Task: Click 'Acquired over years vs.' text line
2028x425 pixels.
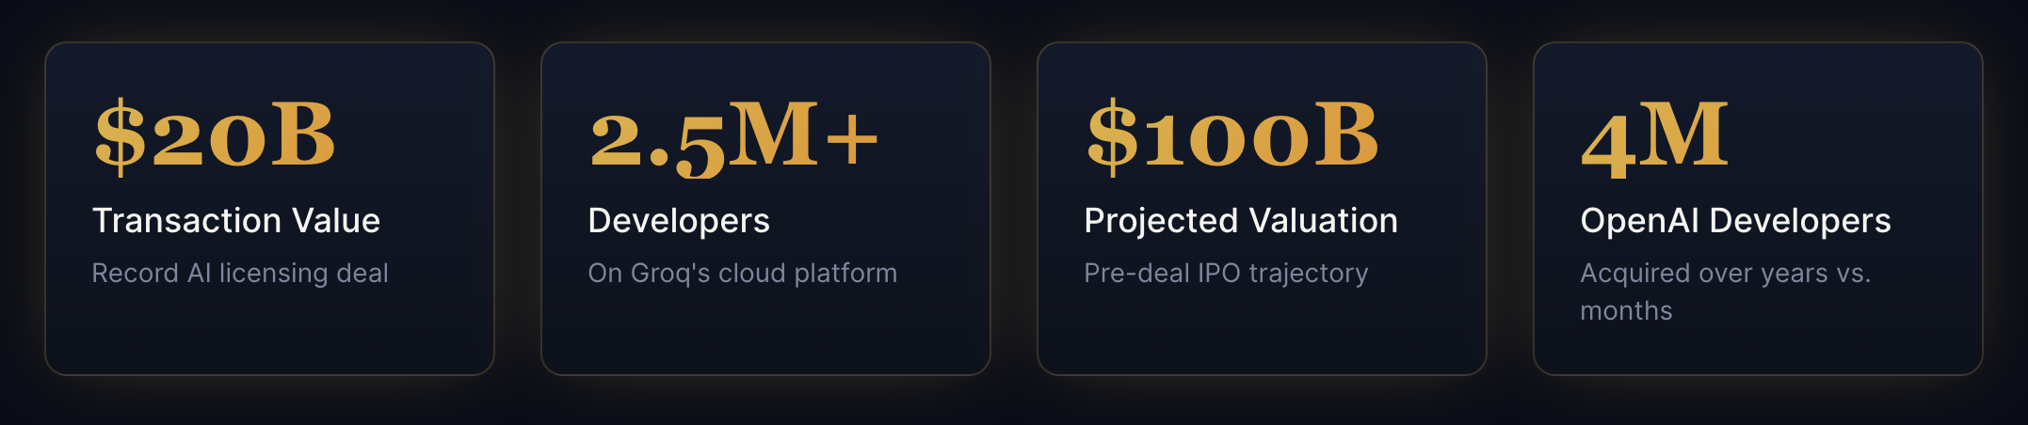Action: click(x=1725, y=274)
